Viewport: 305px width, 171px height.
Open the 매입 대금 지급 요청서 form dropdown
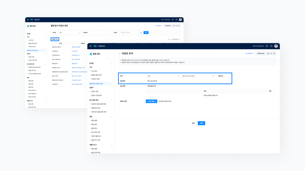coord(198,76)
